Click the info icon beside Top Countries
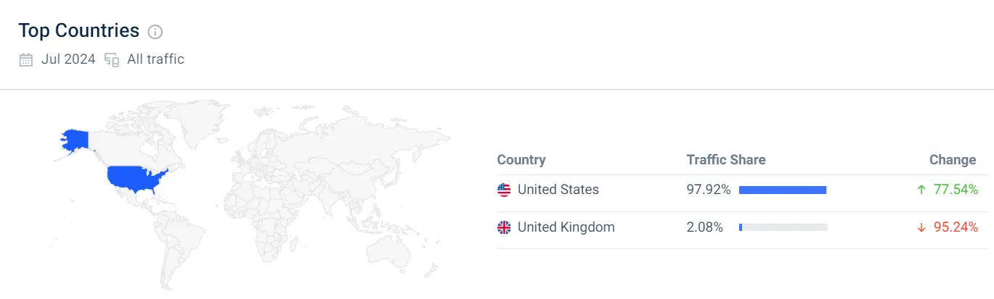Viewport: 994px width, 299px height. pos(155,32)
